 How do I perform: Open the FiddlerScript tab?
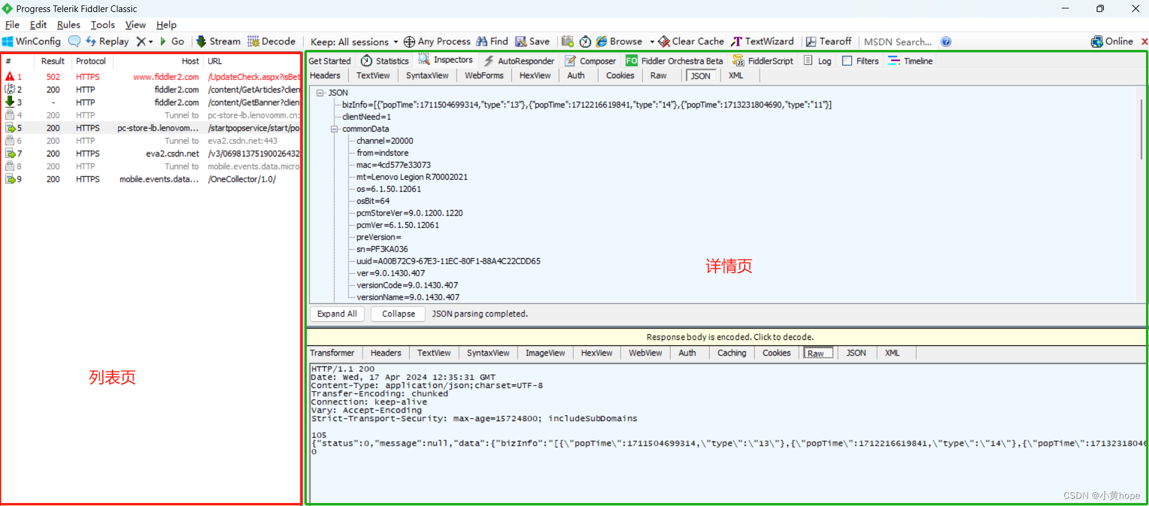[763, 61]
